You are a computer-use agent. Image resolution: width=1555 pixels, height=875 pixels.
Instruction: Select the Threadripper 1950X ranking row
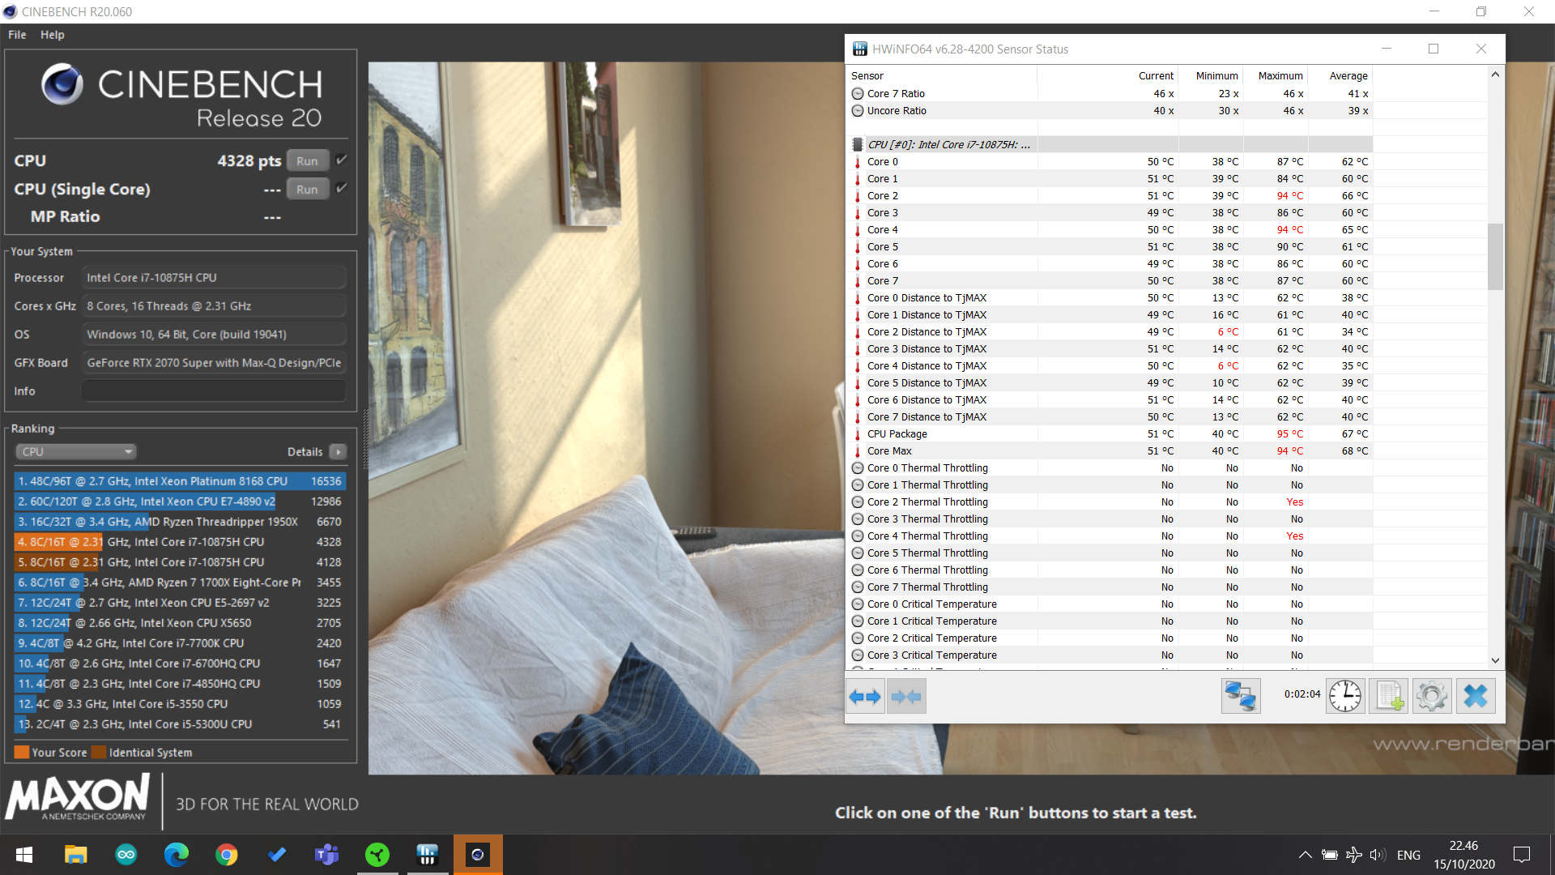click(180, 522)
